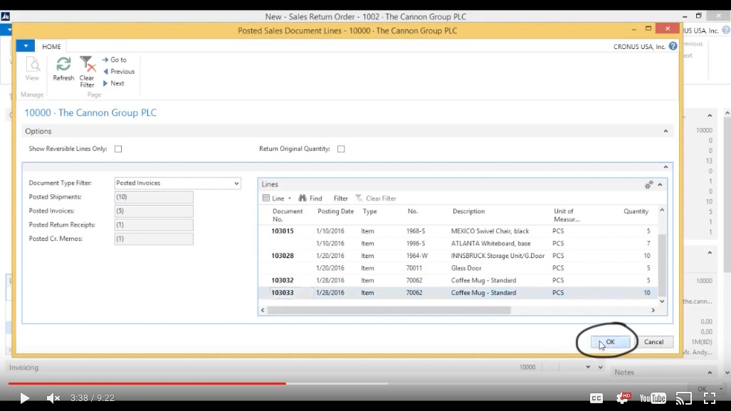731x411 pixels.
Task: Click the Glass Door row
Action: 458,268
